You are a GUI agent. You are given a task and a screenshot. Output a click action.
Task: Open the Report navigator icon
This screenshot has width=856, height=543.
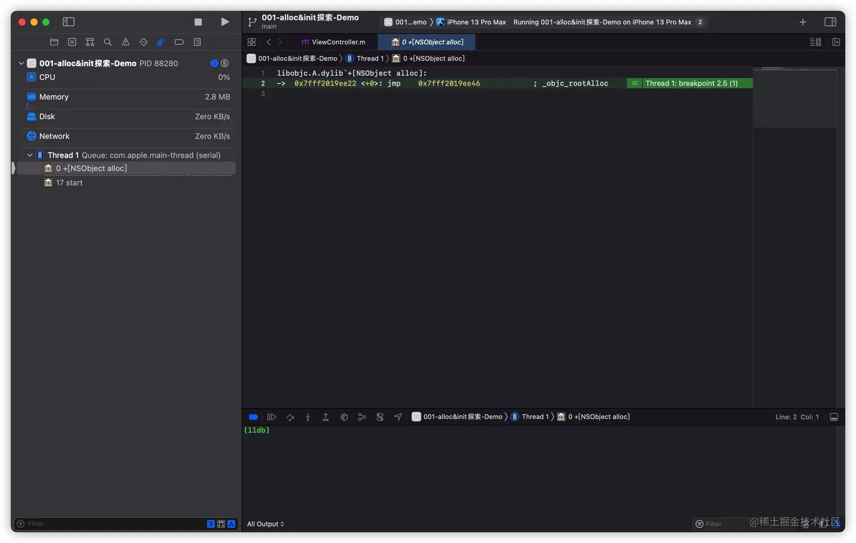pos(197,42)
